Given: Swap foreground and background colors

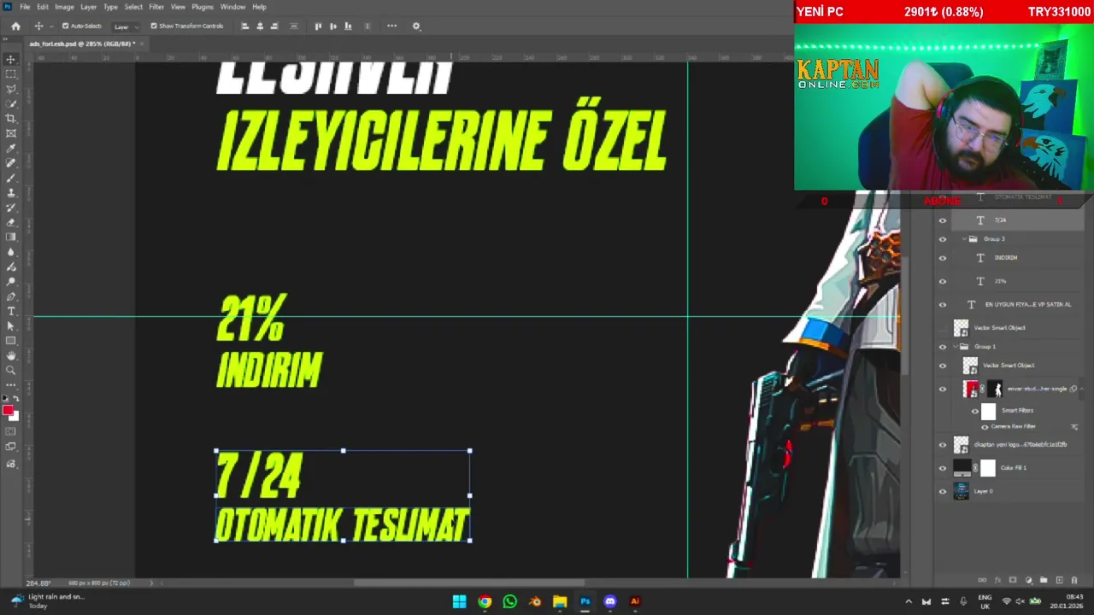Looking at the screenshot, I should (x=15, y=399).
